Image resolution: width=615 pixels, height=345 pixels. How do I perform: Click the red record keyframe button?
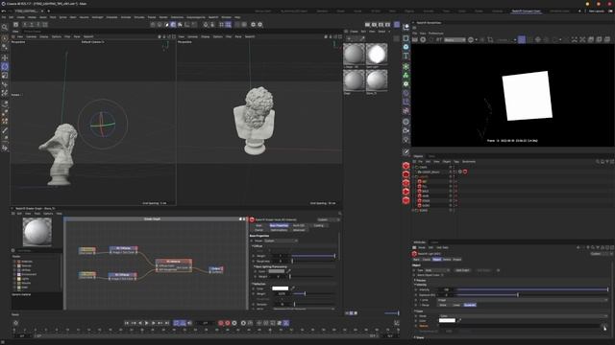[x=221, y=323]
